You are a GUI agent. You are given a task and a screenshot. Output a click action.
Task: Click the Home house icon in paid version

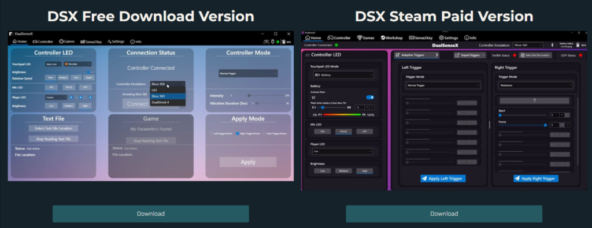click(x=308, y=38)
